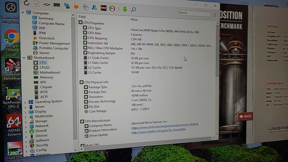Viewport: 288px width, 162px height.
Task: Open the Overclock tree item
Action: click(x=47, y=38)
